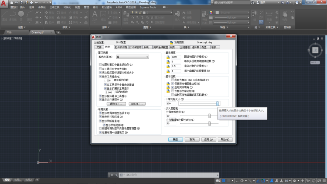327x184 pixels.
Task: Switch to the 选择集 tab
Action: [195, 47]
